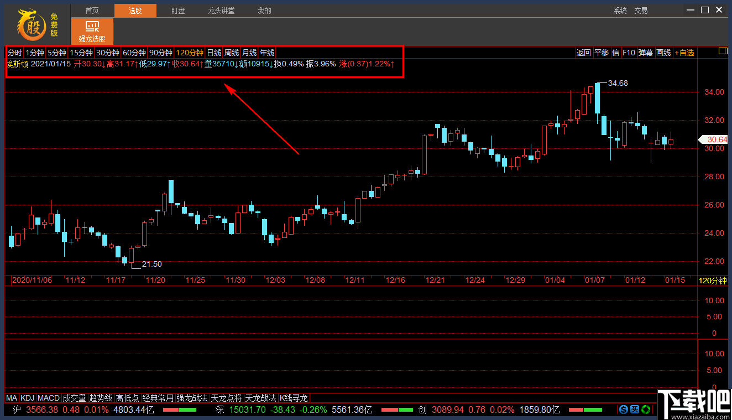Image resolution: width=732 pixels, height=420 pixels.
Task: Switch chart to 日线 daily view
Action: (214, 53)
